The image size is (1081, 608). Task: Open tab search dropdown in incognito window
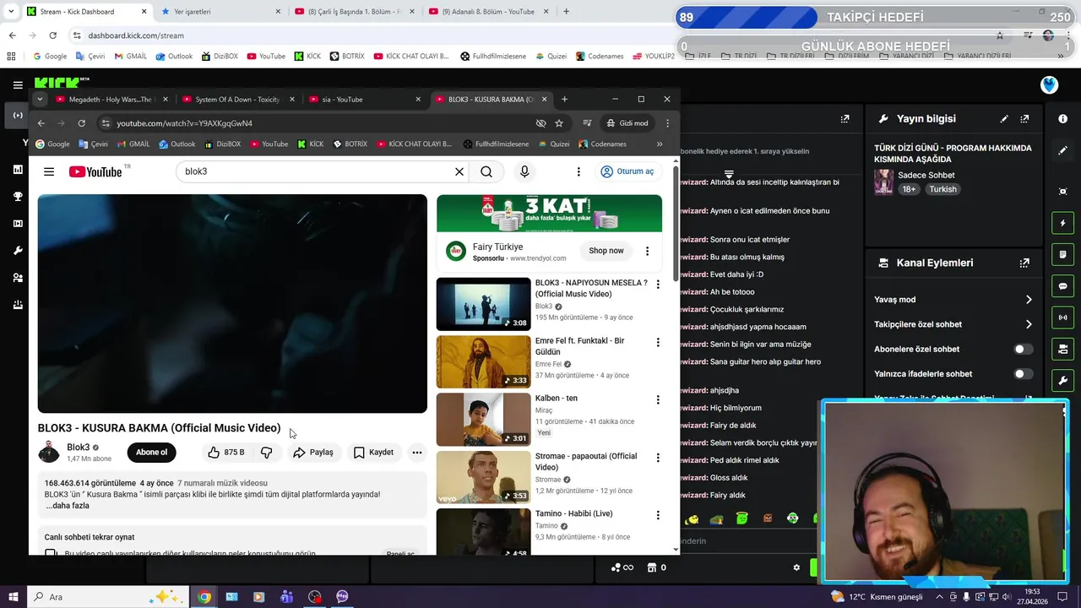[40, 99]
